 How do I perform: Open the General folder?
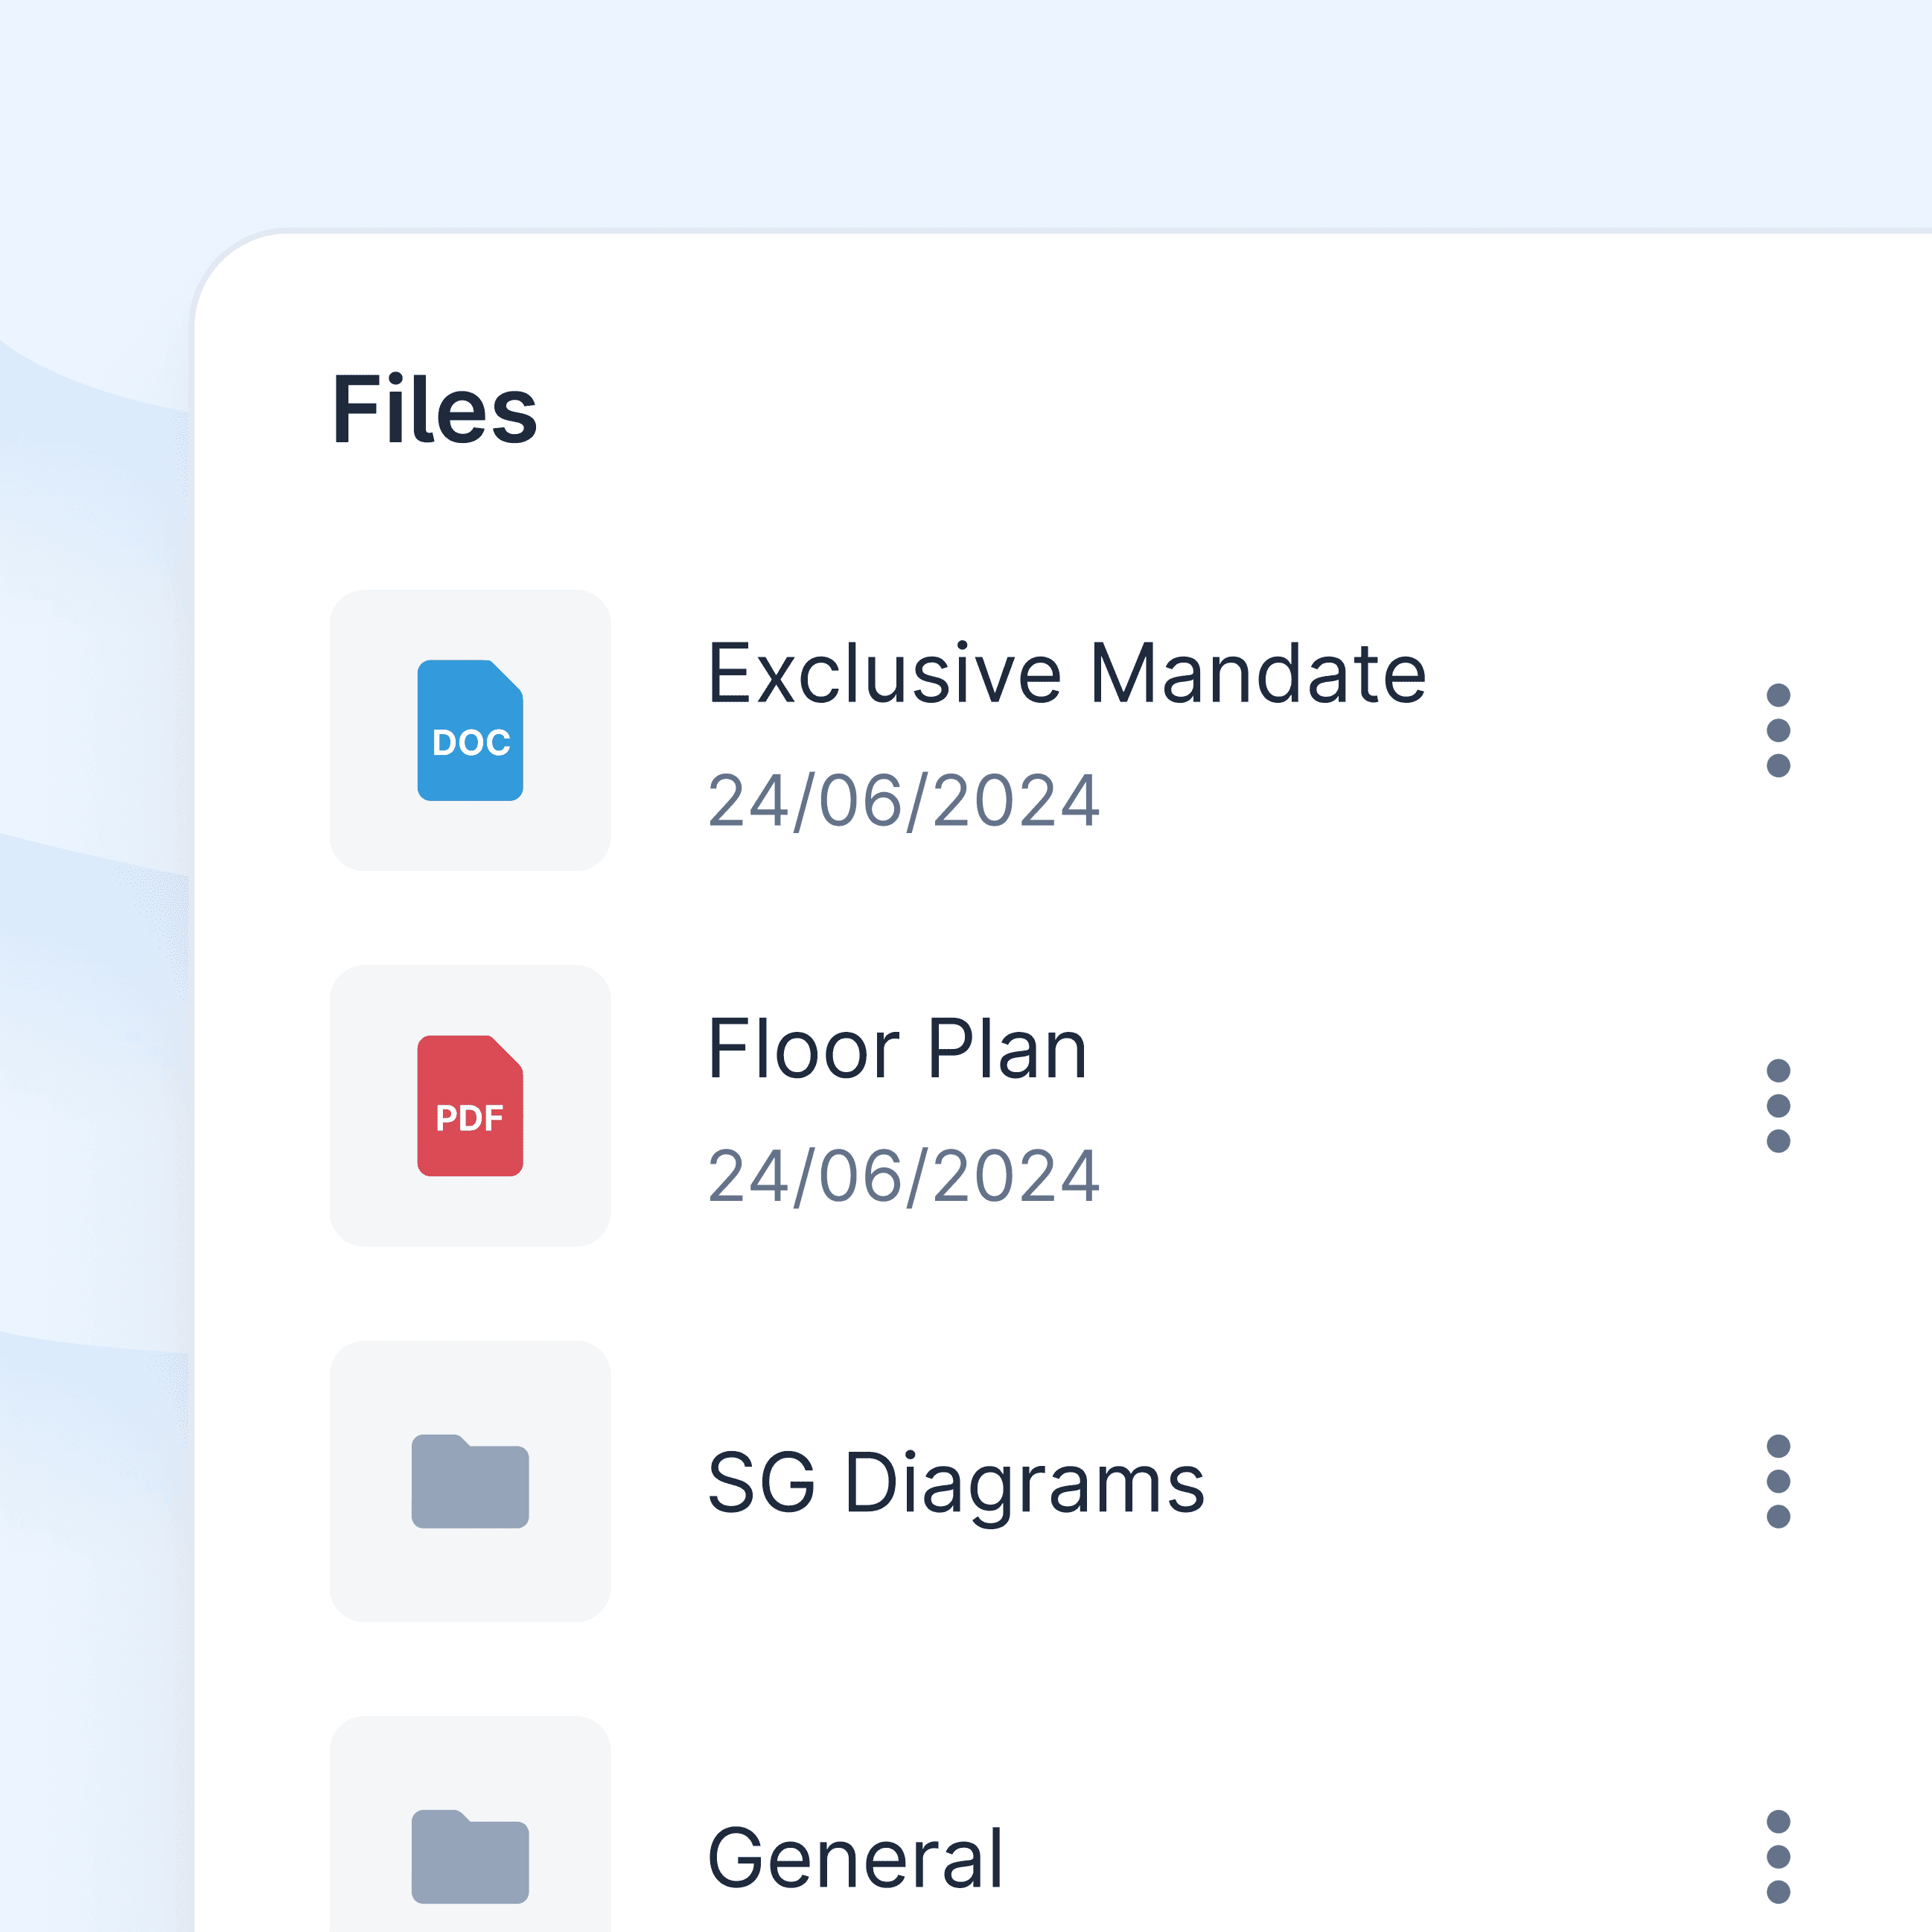pyautogui.click(x=855, y=1858)
